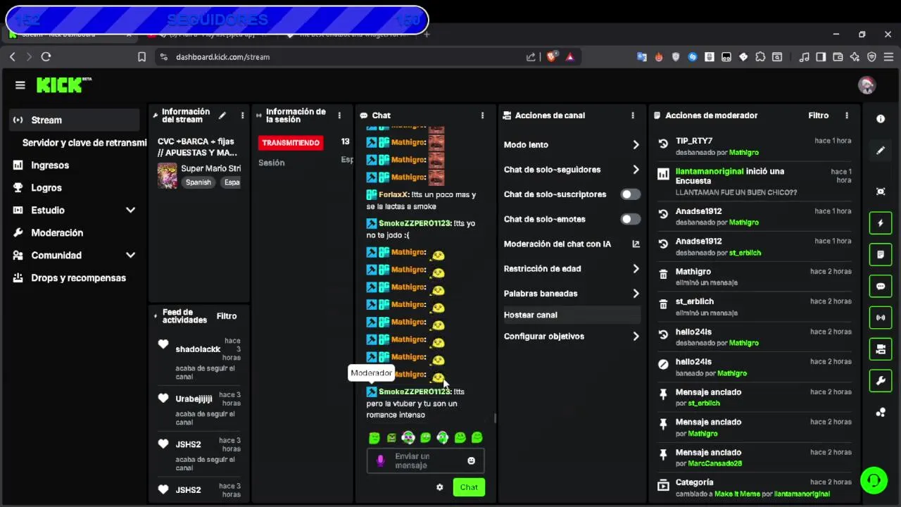Click the Brave shields icon in address bar
Viewport: 901px width, 507px height.
coord(552,57)
